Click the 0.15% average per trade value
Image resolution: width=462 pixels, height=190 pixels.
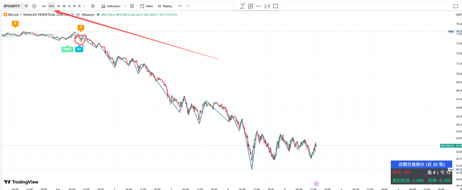click(x=445, y=180)
